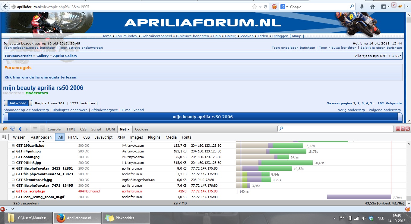Go forward in Firebug panel history
Screen dimensions: 411x224
click(x=27, y=129)
